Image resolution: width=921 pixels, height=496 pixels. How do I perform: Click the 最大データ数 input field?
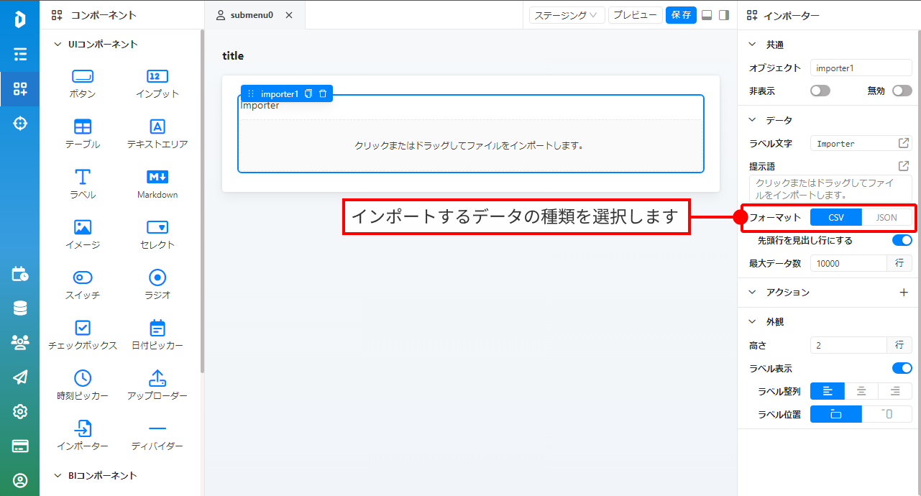point(848,264)
